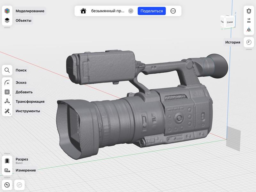Screen dimensions: 256x192
Task: Open the Measurement tool icon
Action: coord(7,170)
